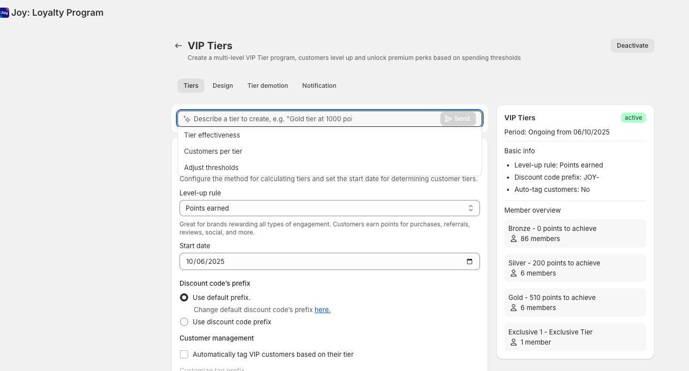Click the Joy app logo icon

click(x=5, y=13)
